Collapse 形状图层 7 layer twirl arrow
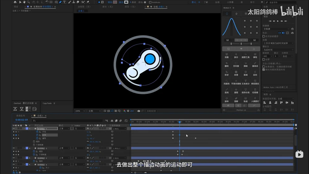The image size is (309, 174). 24,128
